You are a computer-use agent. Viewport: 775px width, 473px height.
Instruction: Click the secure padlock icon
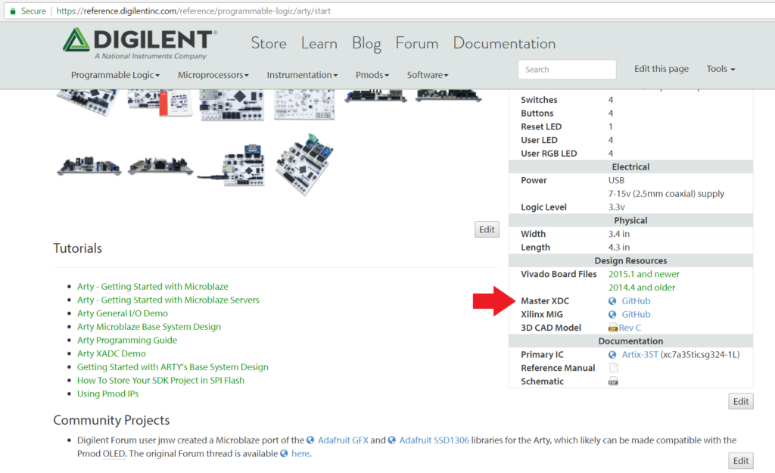[x=13, y=11]
